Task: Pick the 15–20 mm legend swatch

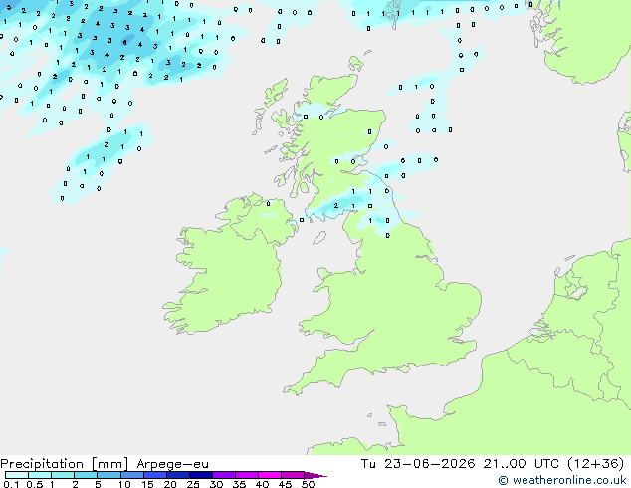Action: pos(155,475)
